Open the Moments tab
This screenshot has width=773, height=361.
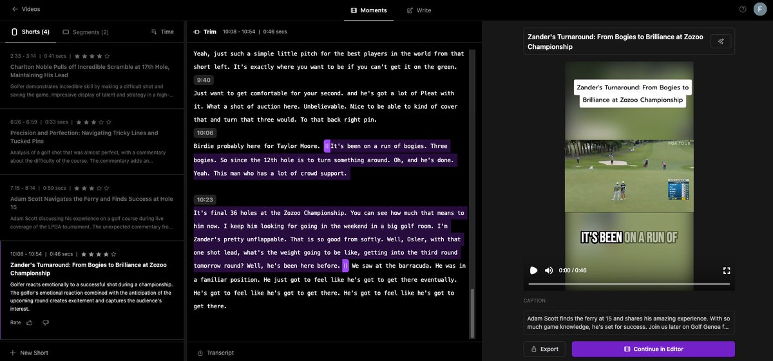pos(368,10)
